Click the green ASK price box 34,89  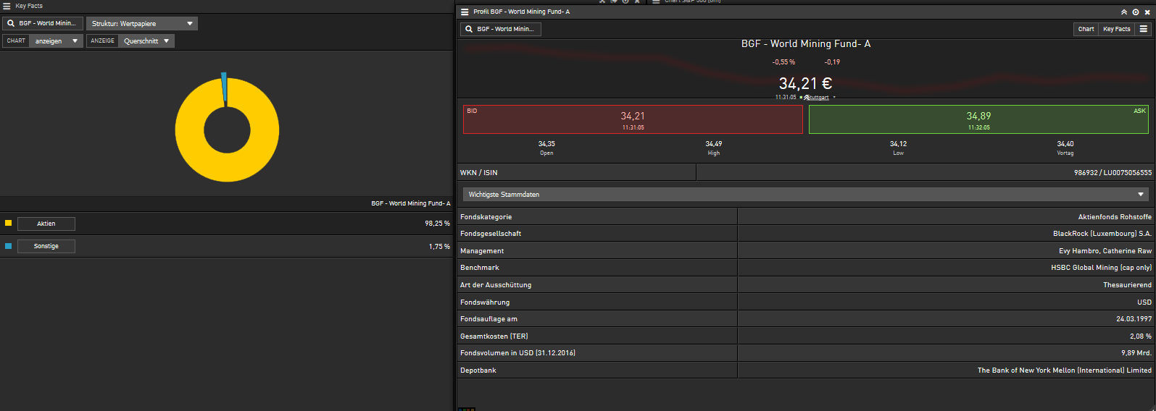978,119
